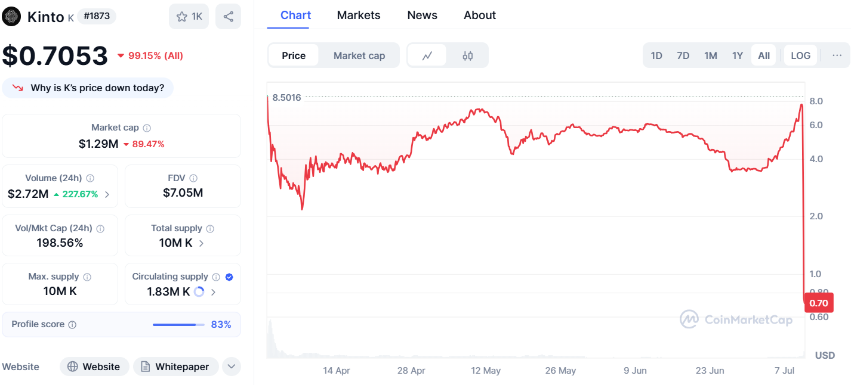The image size is (851, 385).
Task: Select the line chart type icon
Action: (x=427, y=55)
